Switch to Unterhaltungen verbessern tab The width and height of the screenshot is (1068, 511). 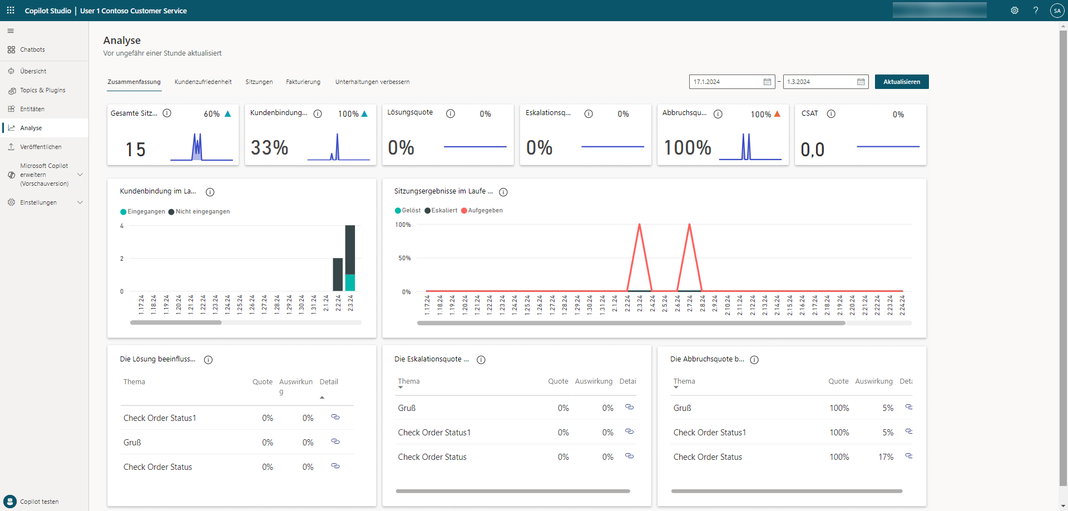point(372,82)
